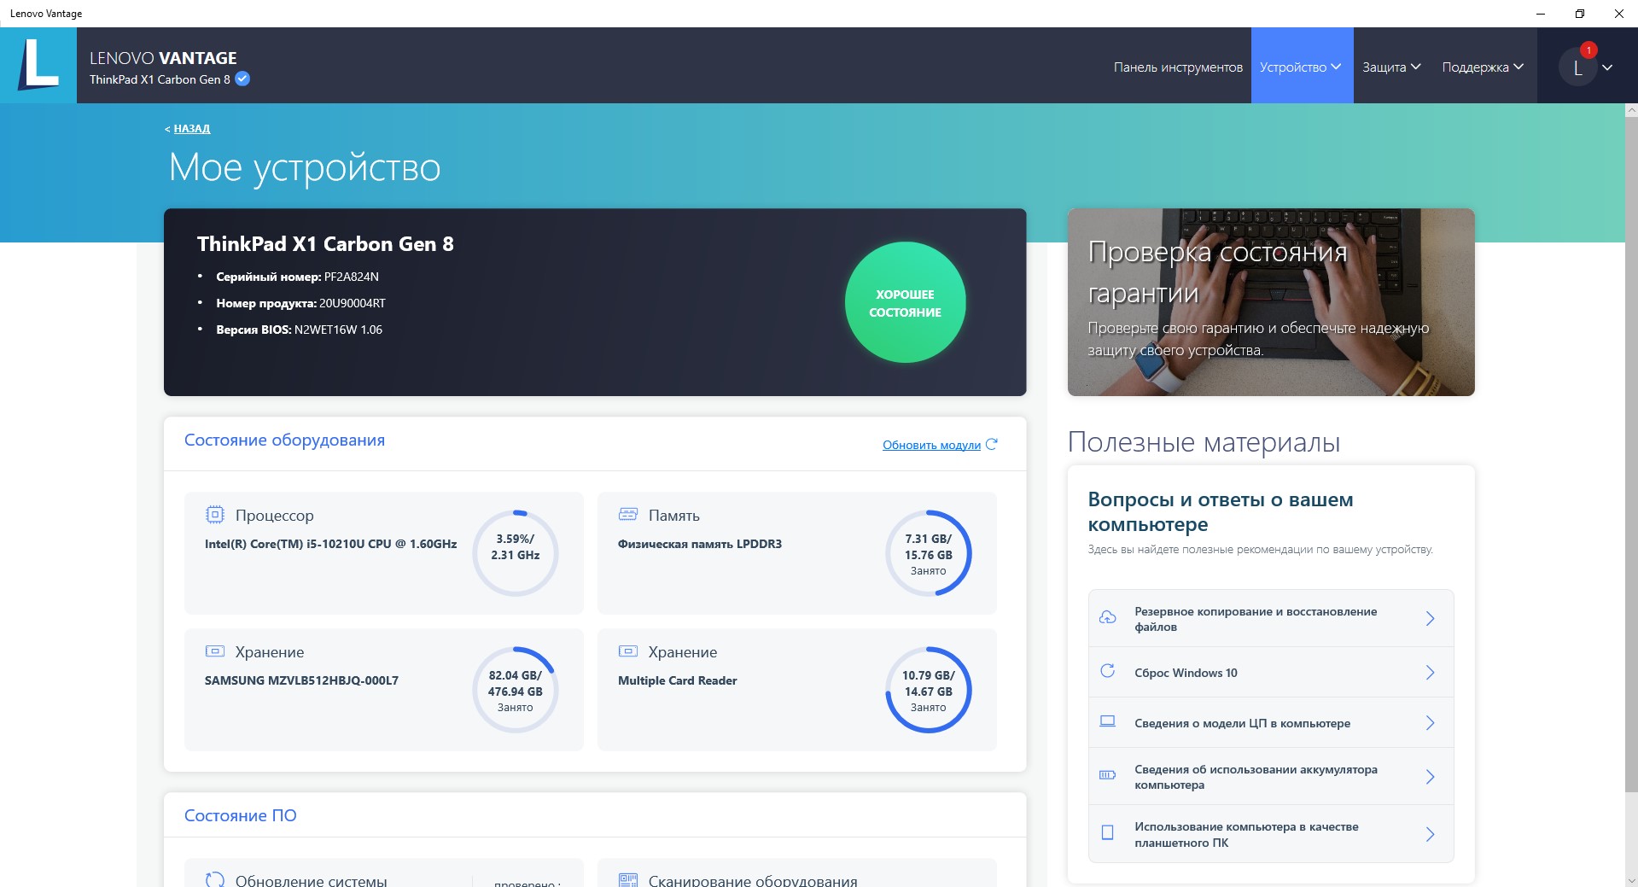Click the Вопросы и ответы heading
Viewport: 1638px width, 887px height.
click(x=1221, y=511)
